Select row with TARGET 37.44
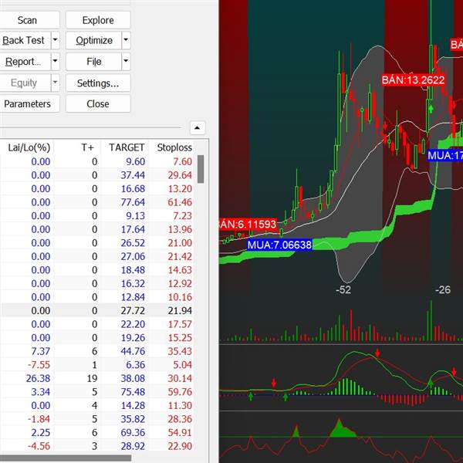The height and width of the screenshot is (463, 463). point(97,175)
